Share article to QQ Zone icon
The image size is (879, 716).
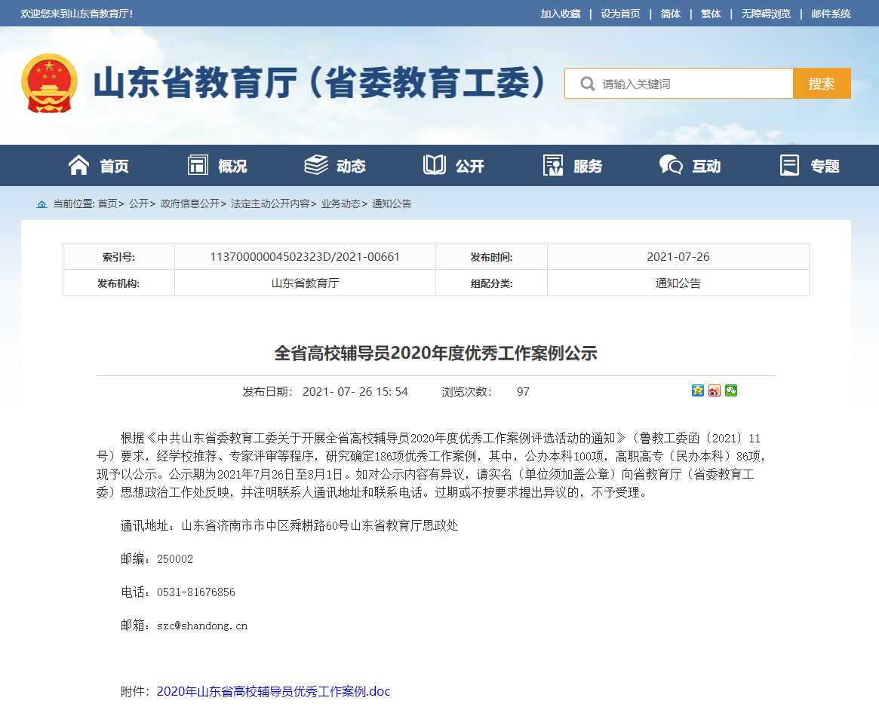pyautogui.click(x=697, y=390)
